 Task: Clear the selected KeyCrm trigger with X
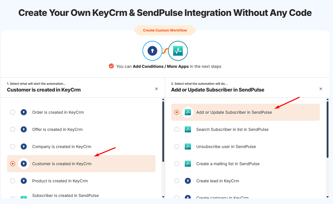click(157, 89)
